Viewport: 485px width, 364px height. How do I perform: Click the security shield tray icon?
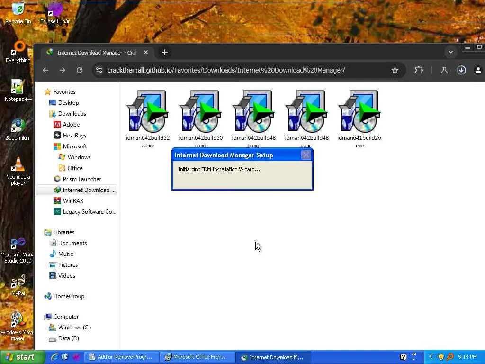point(441,357)
